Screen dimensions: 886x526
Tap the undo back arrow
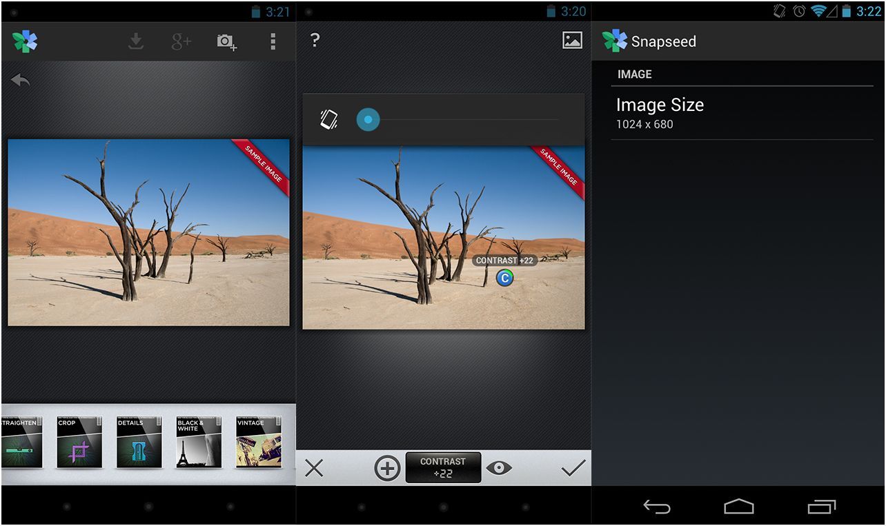(21, 81)
